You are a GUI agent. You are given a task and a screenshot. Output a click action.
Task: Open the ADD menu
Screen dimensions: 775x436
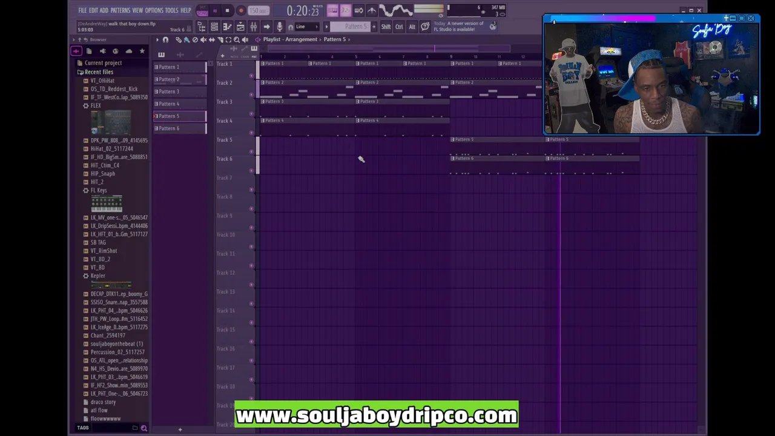coord(104,10)
